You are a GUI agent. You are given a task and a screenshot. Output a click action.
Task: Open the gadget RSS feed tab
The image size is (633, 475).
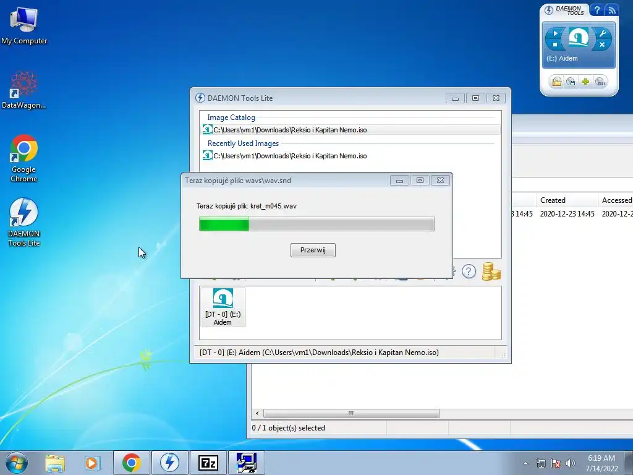click(x=611, y=10)
